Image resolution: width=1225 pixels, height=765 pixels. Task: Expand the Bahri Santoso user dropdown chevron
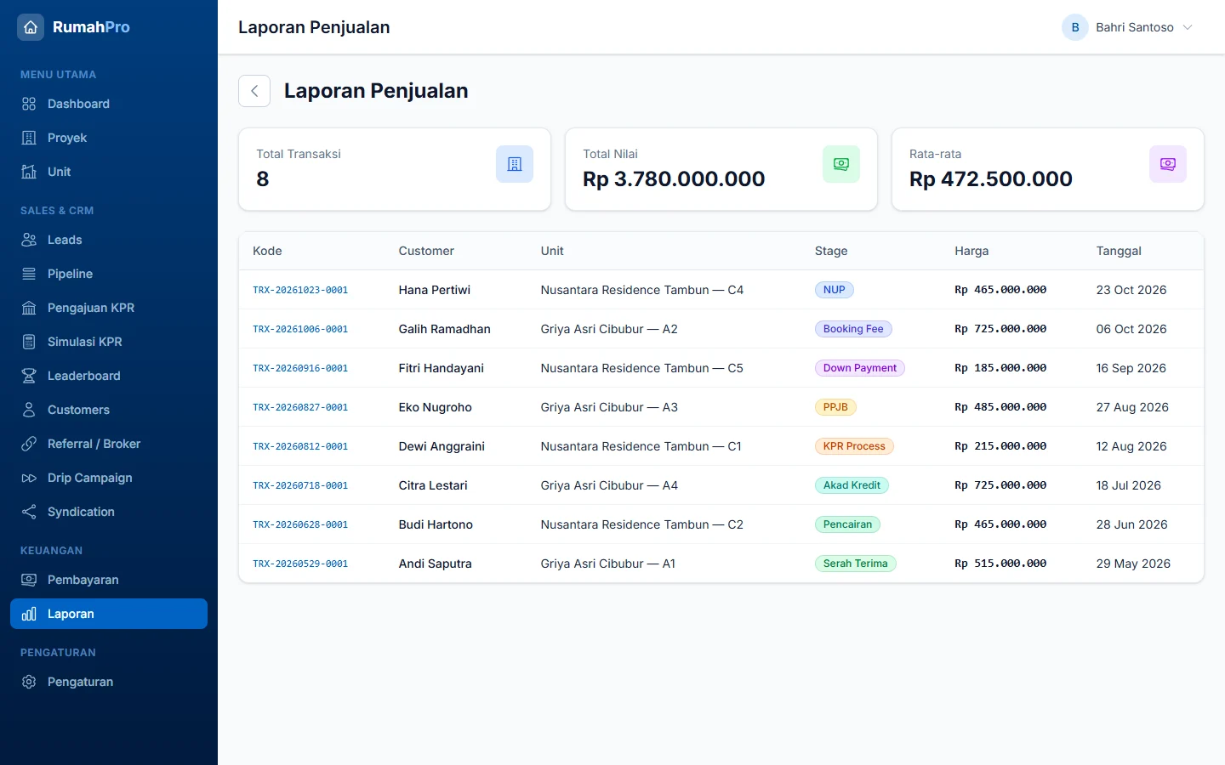(x=1188, y=27)
